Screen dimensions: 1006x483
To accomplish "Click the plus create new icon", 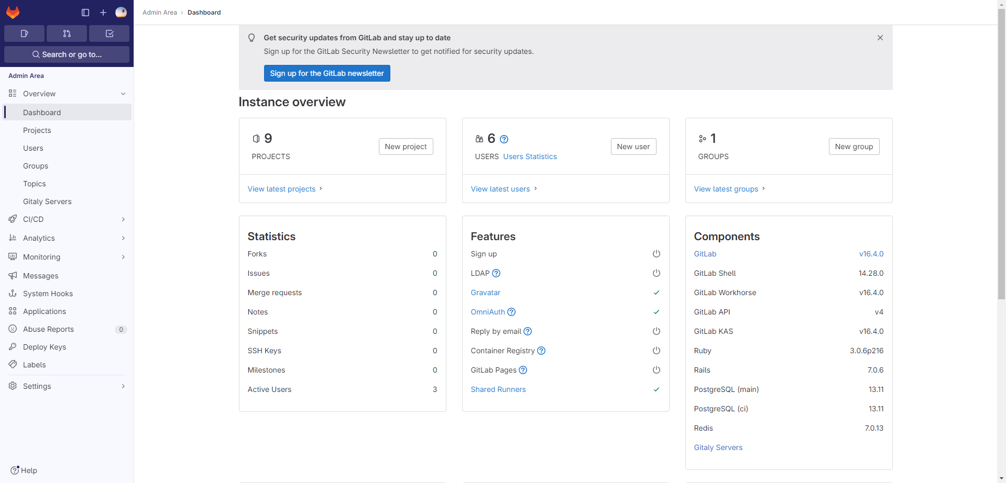I will pyautogui.click(x=103, y=13).
